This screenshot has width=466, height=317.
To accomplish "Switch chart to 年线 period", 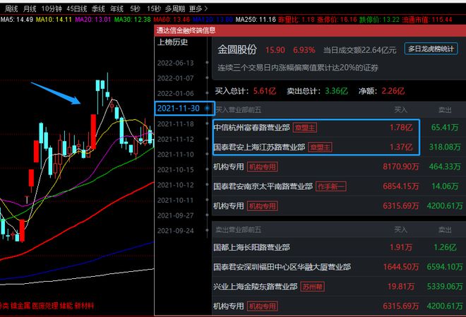I will 116,9.
